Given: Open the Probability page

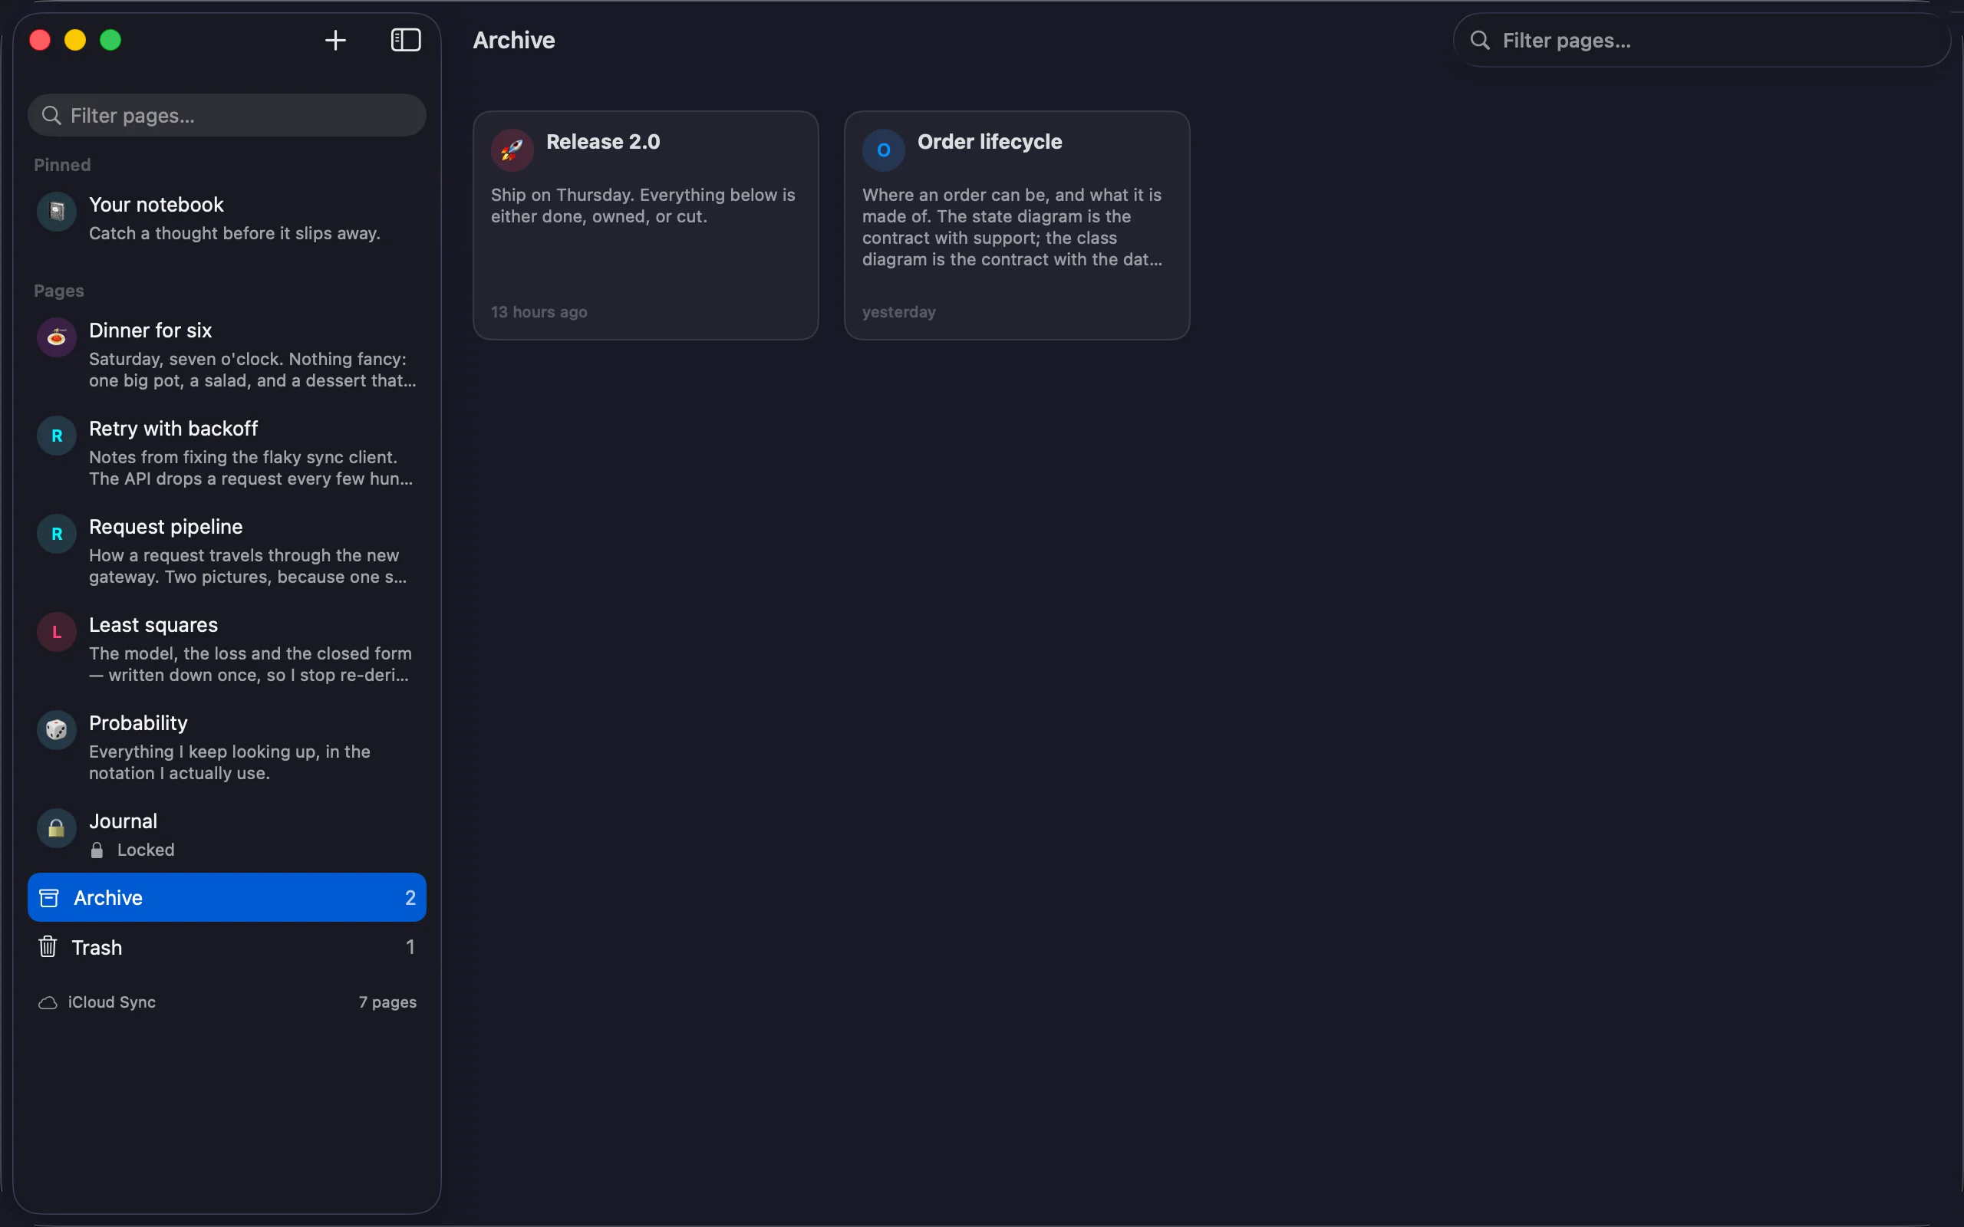Looking at the screenshot, I should 226,748.
